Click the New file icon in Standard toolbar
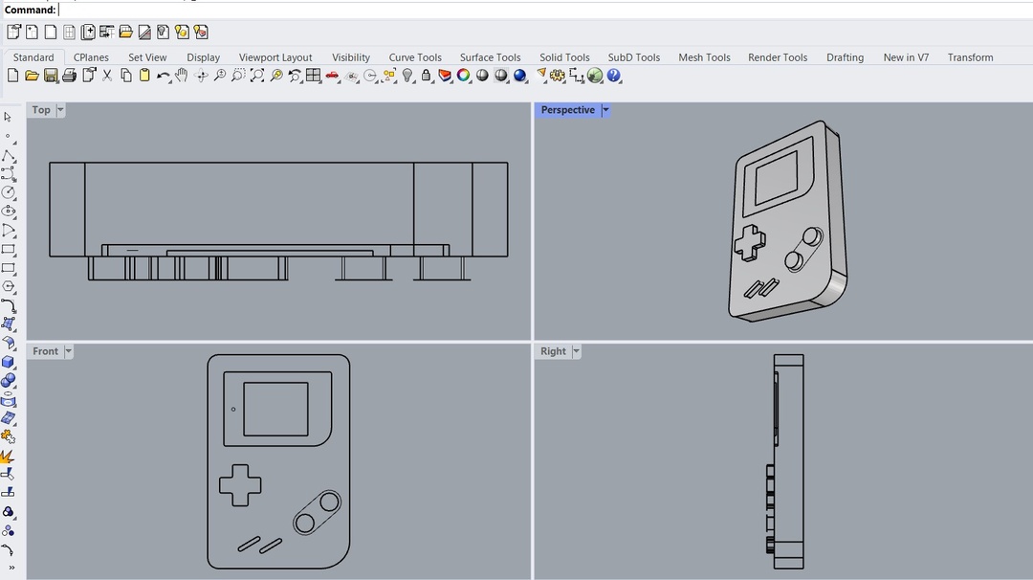The image size is (1033, 580). coord(12,76)
